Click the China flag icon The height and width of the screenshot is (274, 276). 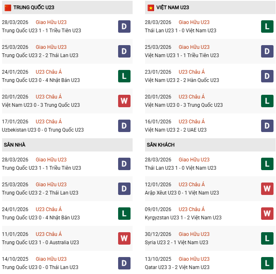tap(8, 7)
